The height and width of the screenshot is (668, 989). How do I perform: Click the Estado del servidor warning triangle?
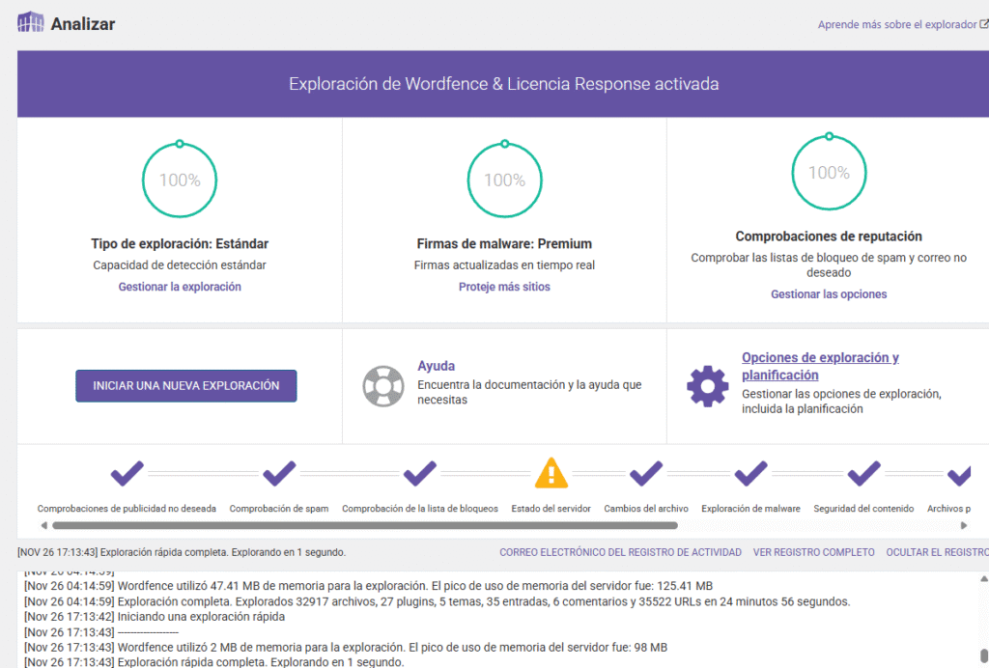pyautogui.click(x=551, y=473)
